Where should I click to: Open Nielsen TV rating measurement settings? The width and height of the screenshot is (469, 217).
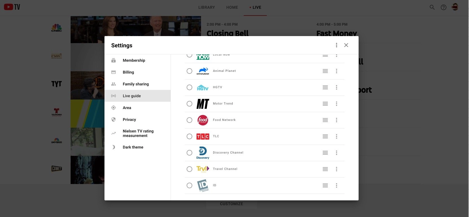coord(138,133)
